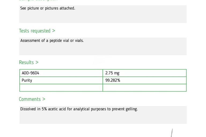Select the 2.75 mg table cell
This screenshot has height=137, width=206.
144,73
